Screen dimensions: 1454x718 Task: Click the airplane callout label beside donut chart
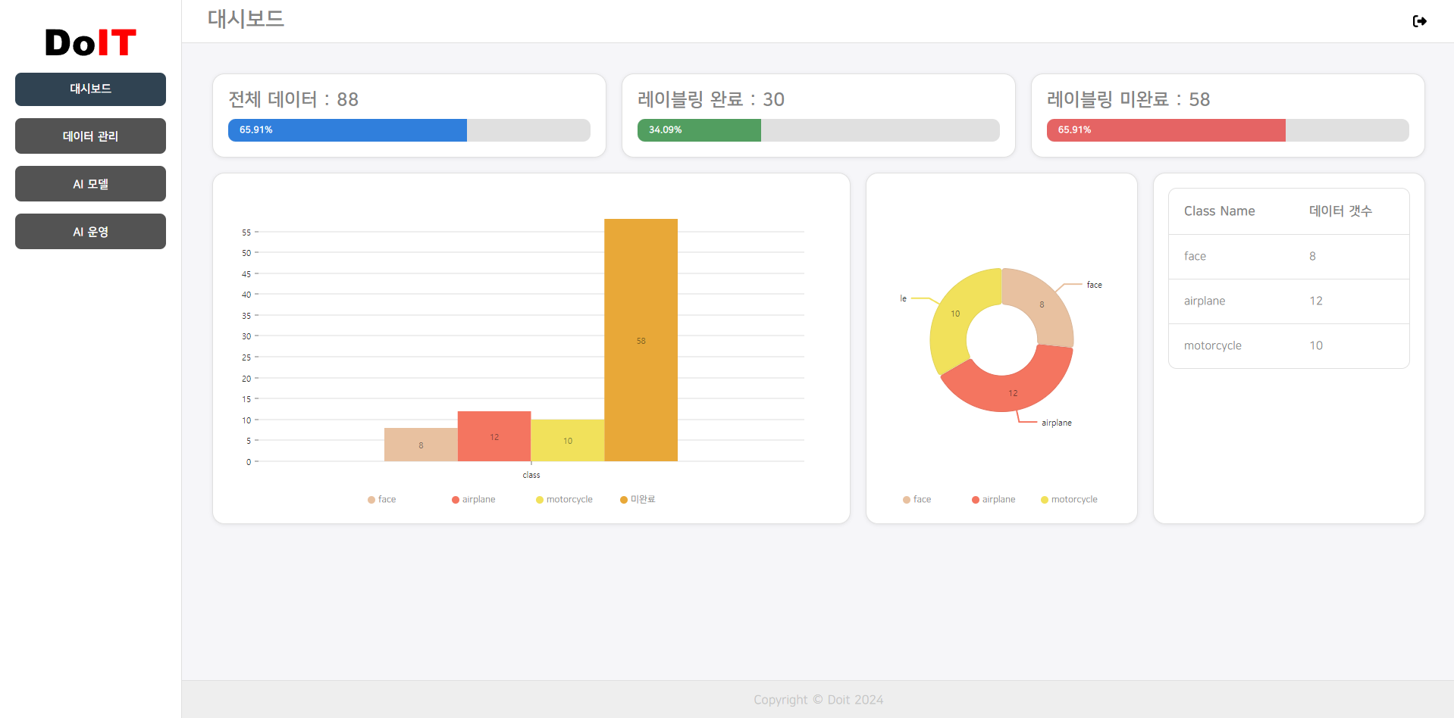[x=1057, y=423]
